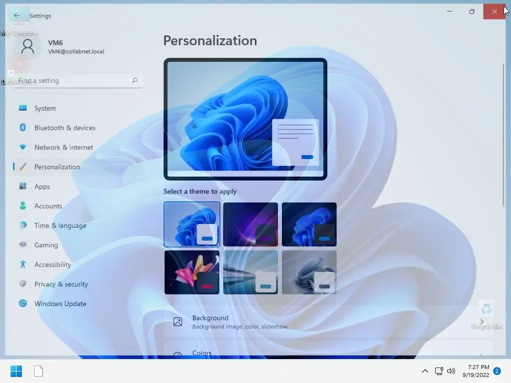Image resolution: width=511 pixels, height=383 pixels.
Task: Expand Background via its chevron arrow
Action: 482,322
